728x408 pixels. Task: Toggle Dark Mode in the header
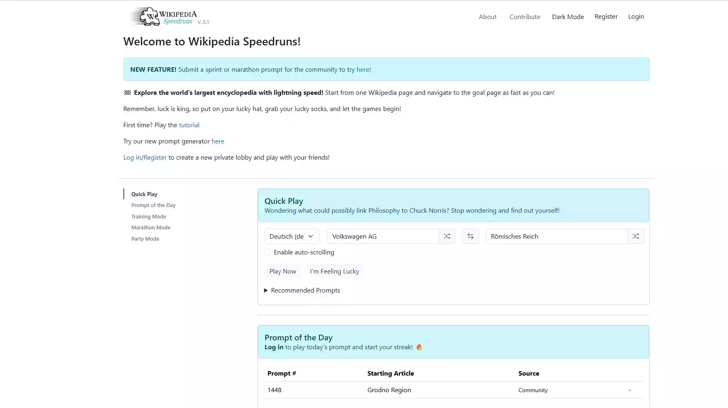click(568, 17)
